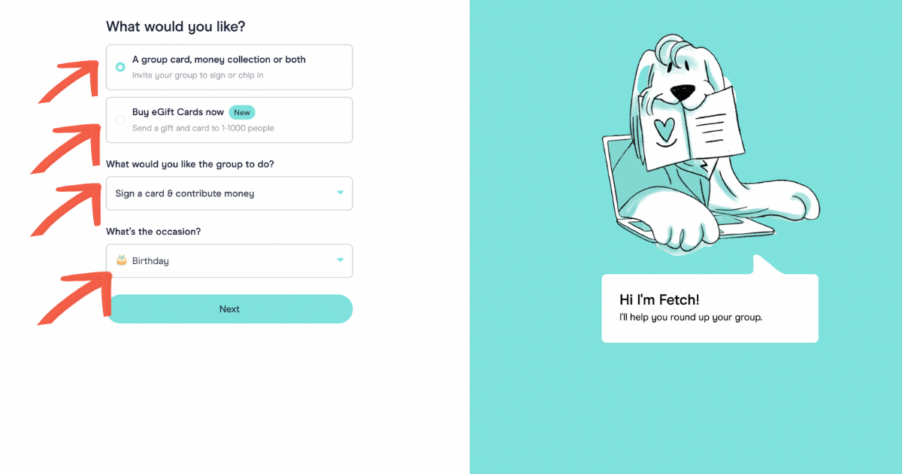The width and height of the screenshot is (902, 474).
Task: Click the "What would you like?" heading
Action: [175, 26]
